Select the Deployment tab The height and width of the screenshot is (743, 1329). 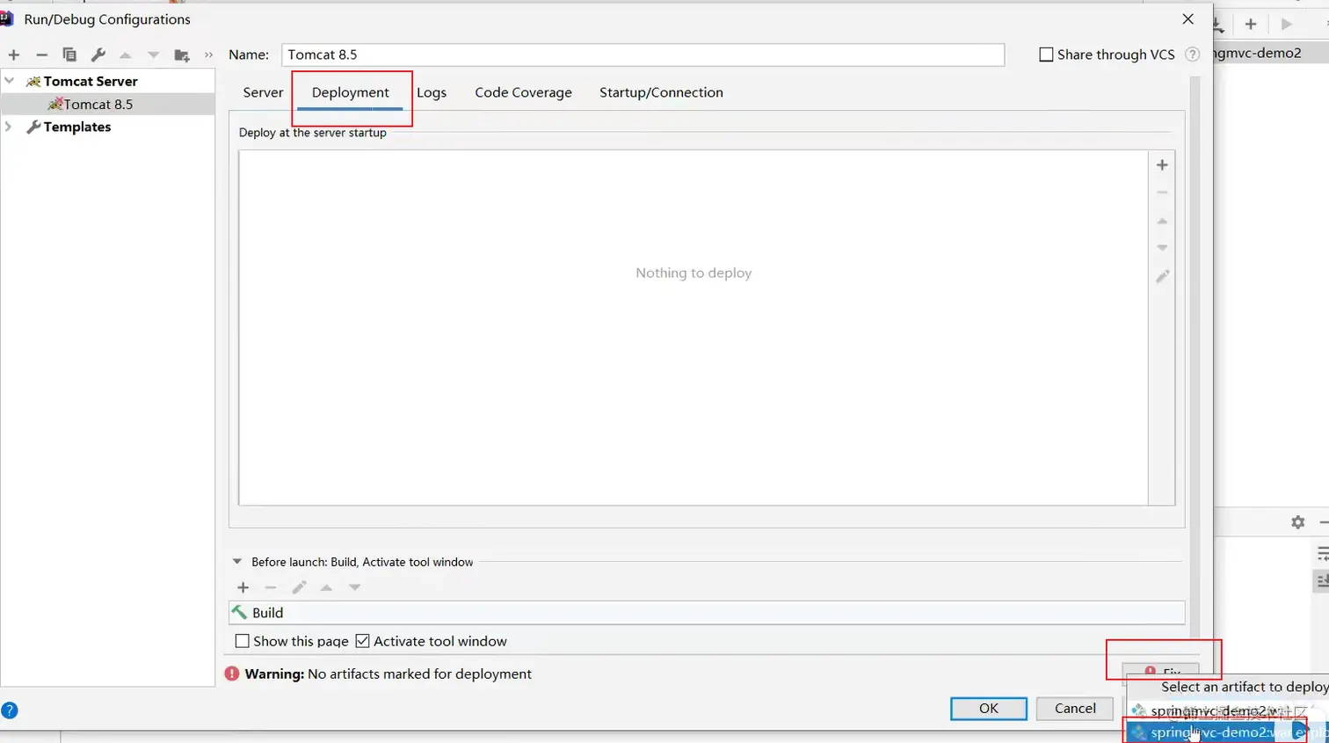coord(350,92)
